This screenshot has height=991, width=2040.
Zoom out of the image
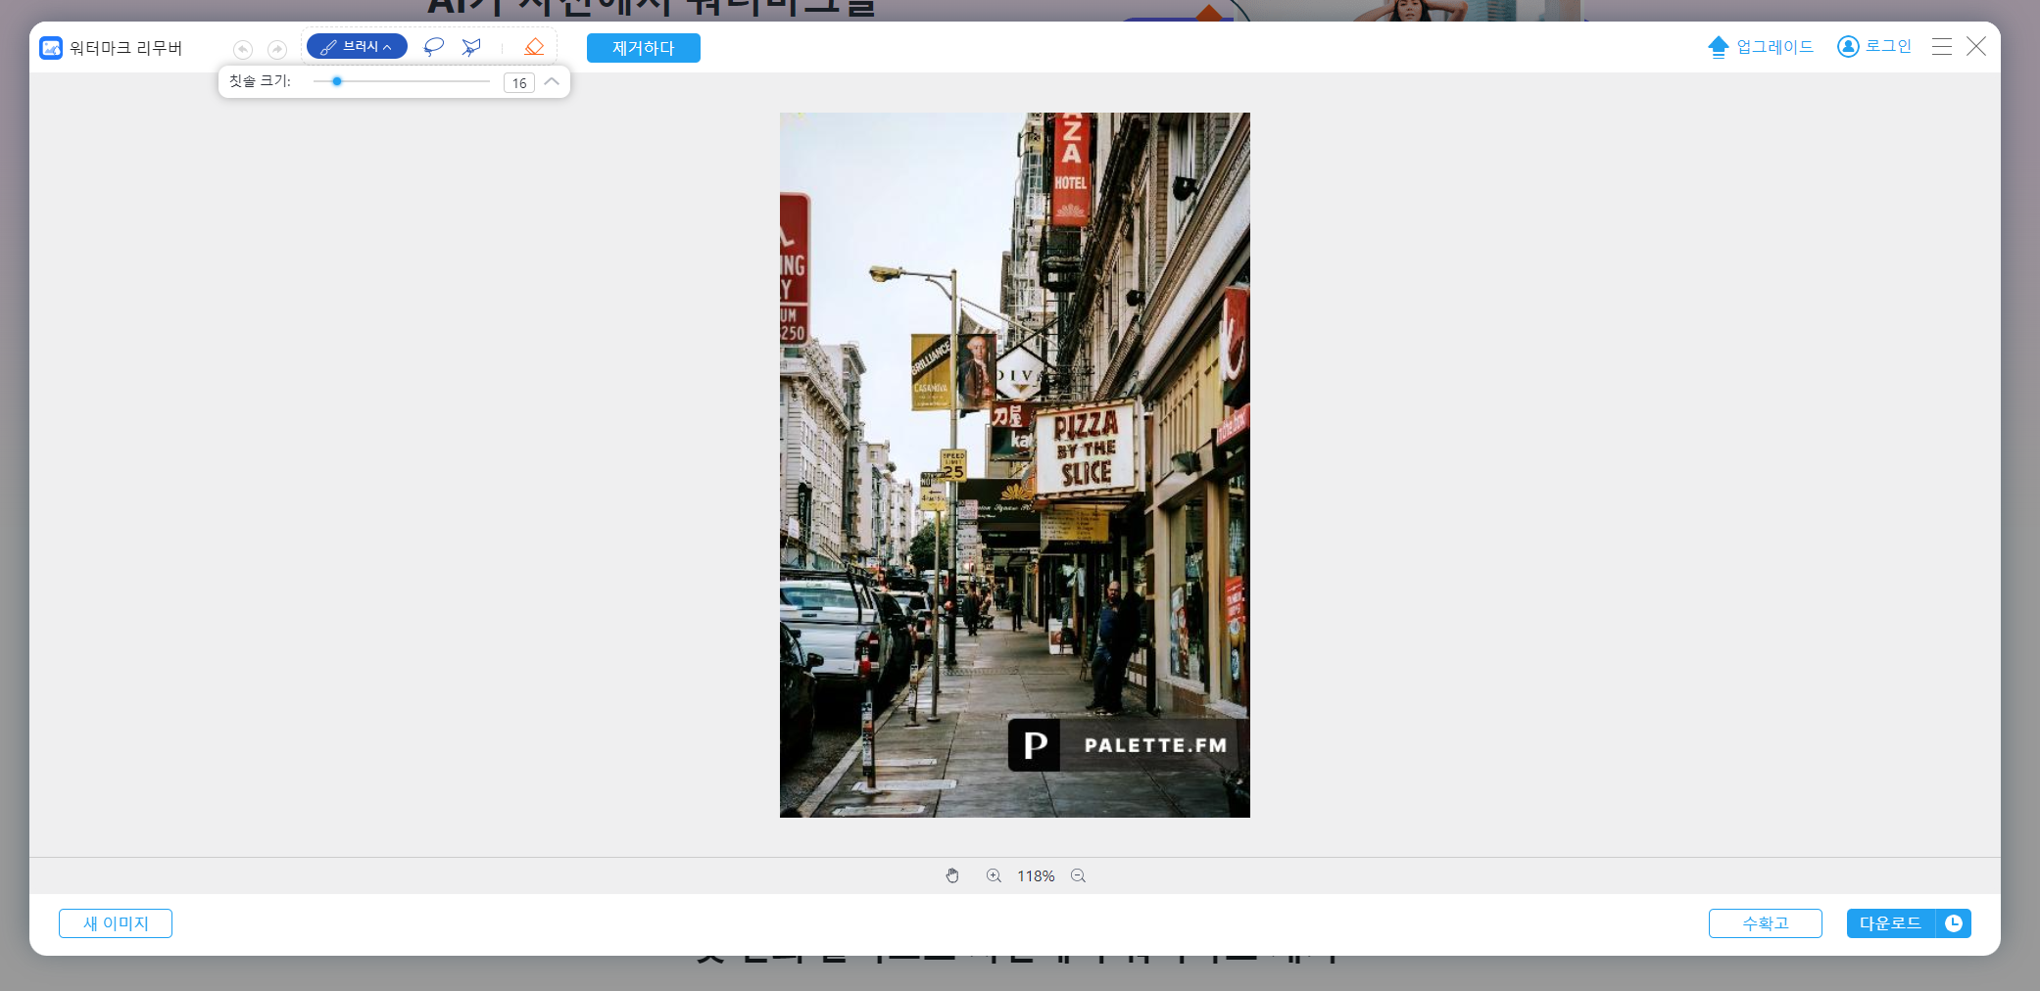point(1078,875)
